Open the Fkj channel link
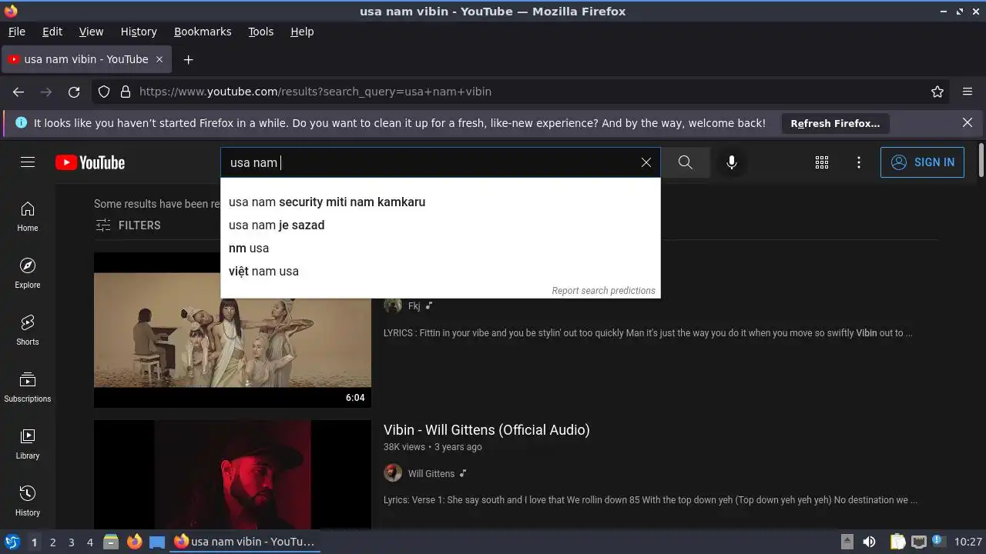Image resolution: width=986 pixels, height=554 pixels. 414,305
